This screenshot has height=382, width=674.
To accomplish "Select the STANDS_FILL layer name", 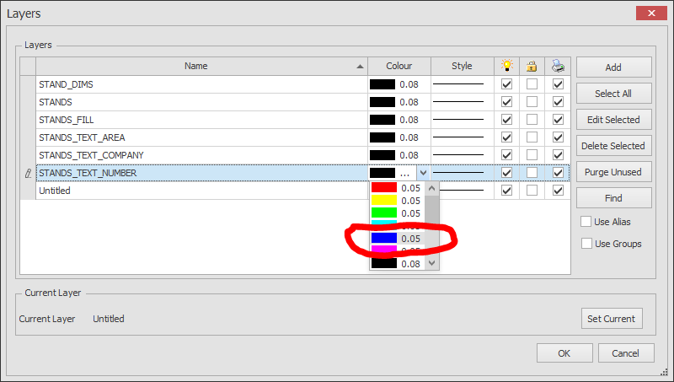I will tap(67, 120).
